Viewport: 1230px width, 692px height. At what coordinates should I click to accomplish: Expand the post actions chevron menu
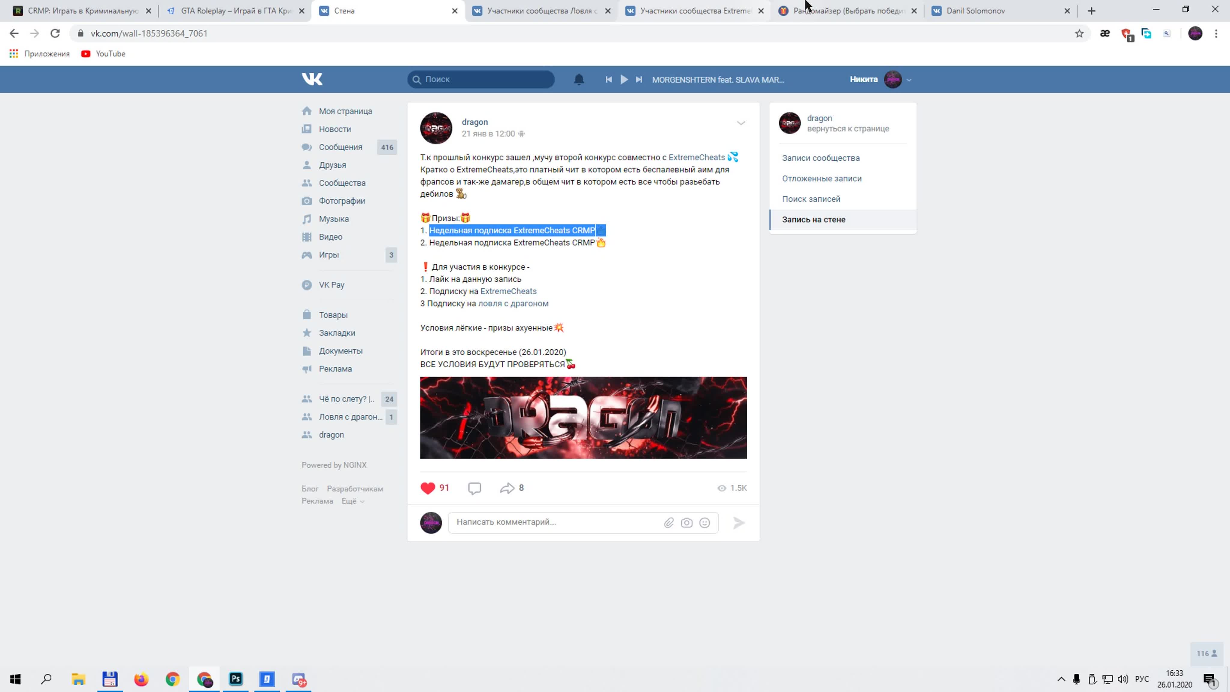pos(741,123)
